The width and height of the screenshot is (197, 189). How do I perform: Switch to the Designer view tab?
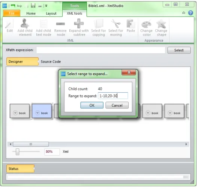[x=23, y=61]
